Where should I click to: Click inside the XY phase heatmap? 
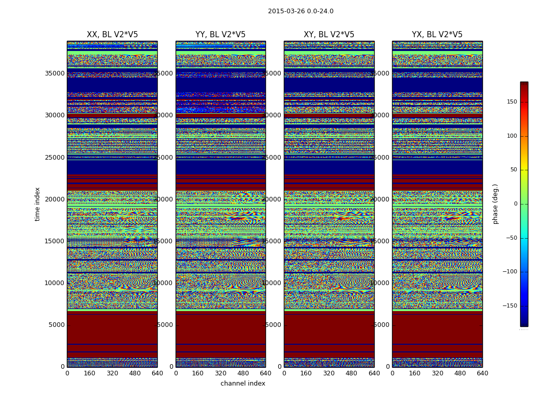click(x=329, y=204)
